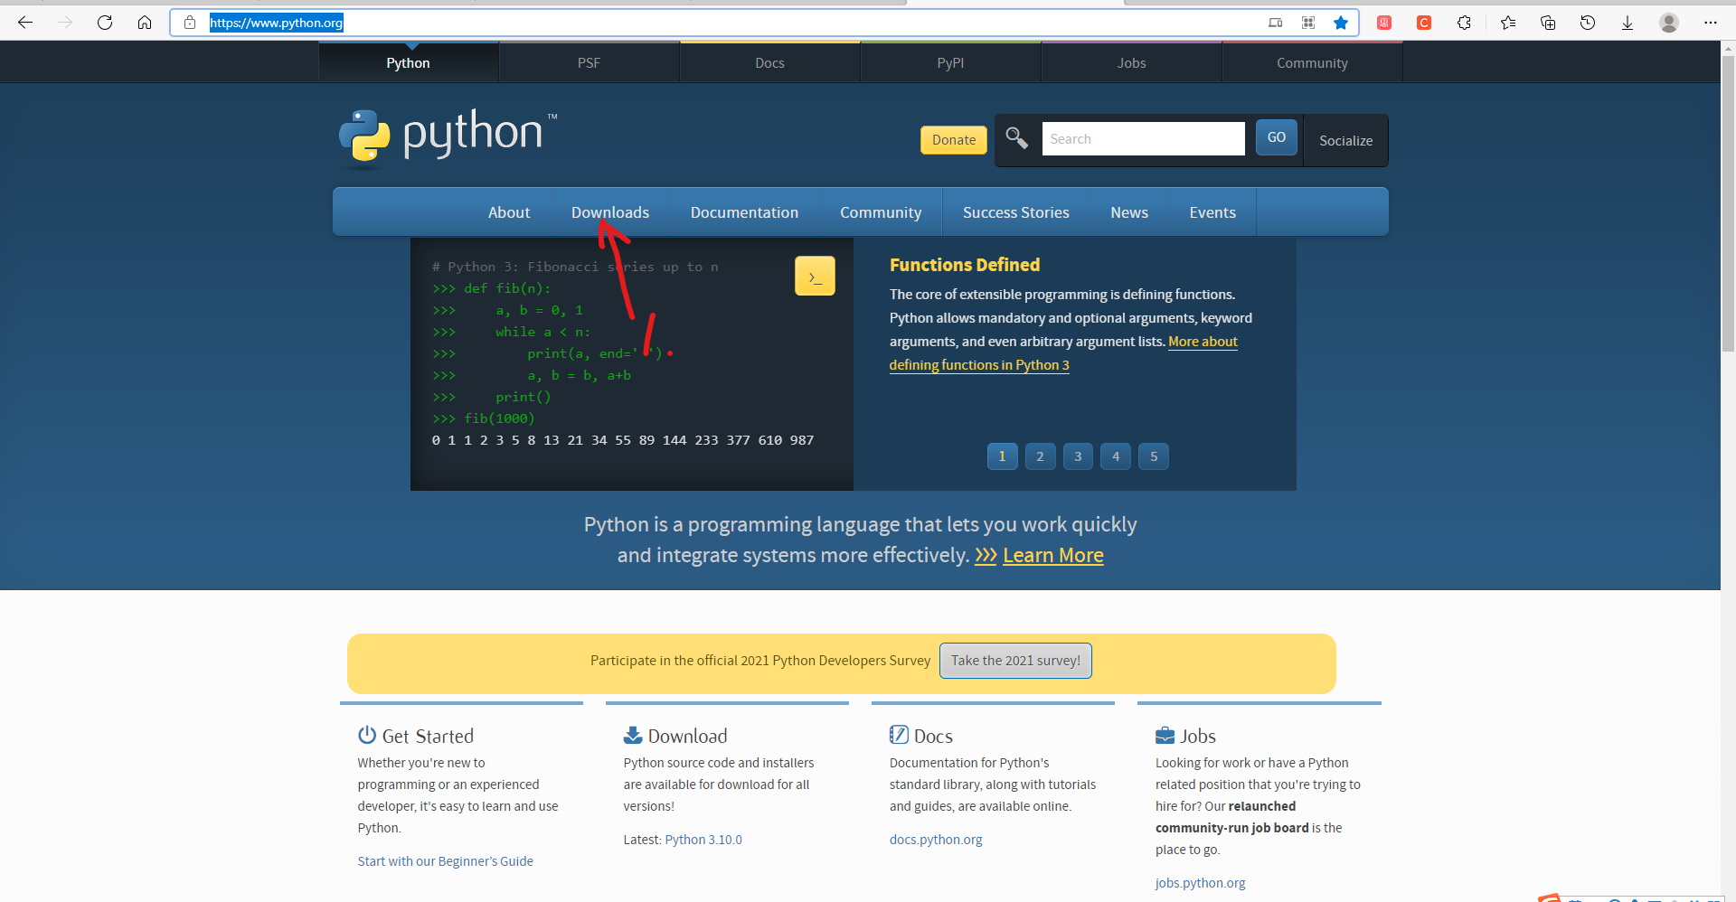Select the PyPI top tab
Viewport: 1736px width, 902px height.
(x=951, y=62)
